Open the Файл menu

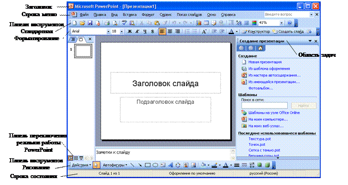point(84,15)
